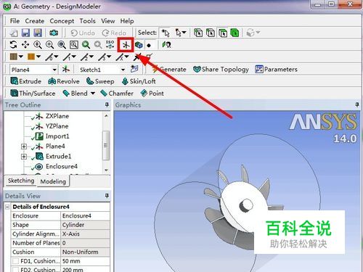This screenshot has width=363, height=272.
Task: Open the View menu
Action: pyautogui.click(x=108, y=21)
